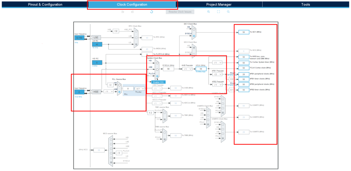Screen dimensions: 351x171
Task: Click 'To USART1 (MHz)' label
Action: click(257, 105)
